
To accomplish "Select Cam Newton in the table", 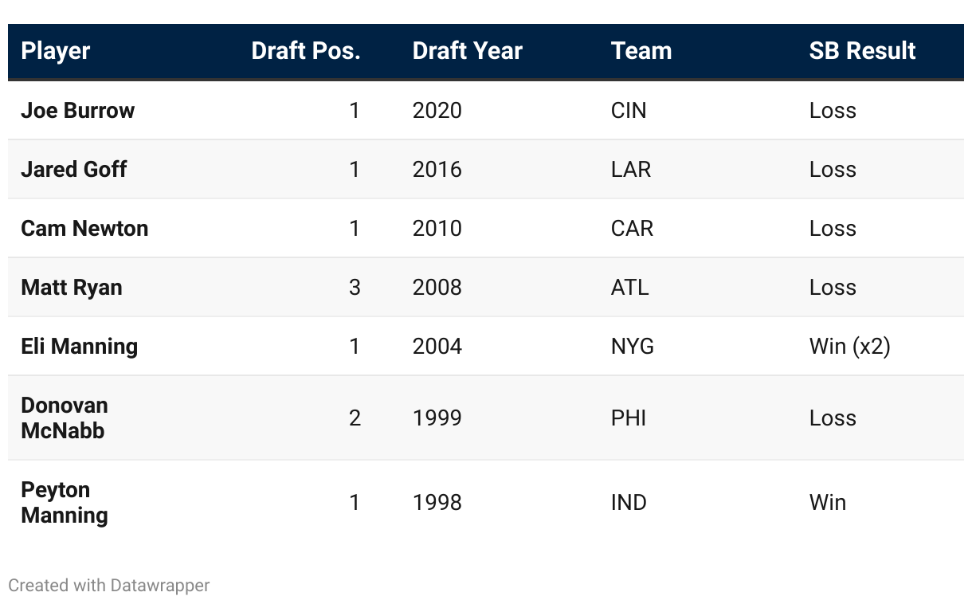I will tap(84, 228).
